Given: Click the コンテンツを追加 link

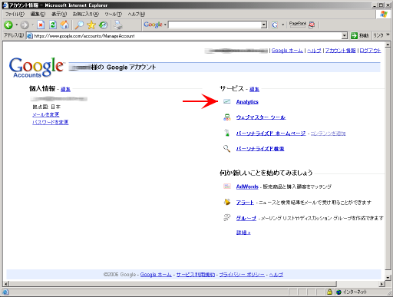Looking at the screenshot, I should [x=328, y=134].
